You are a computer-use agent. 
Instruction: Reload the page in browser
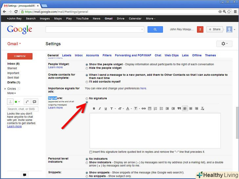(16, 12)
